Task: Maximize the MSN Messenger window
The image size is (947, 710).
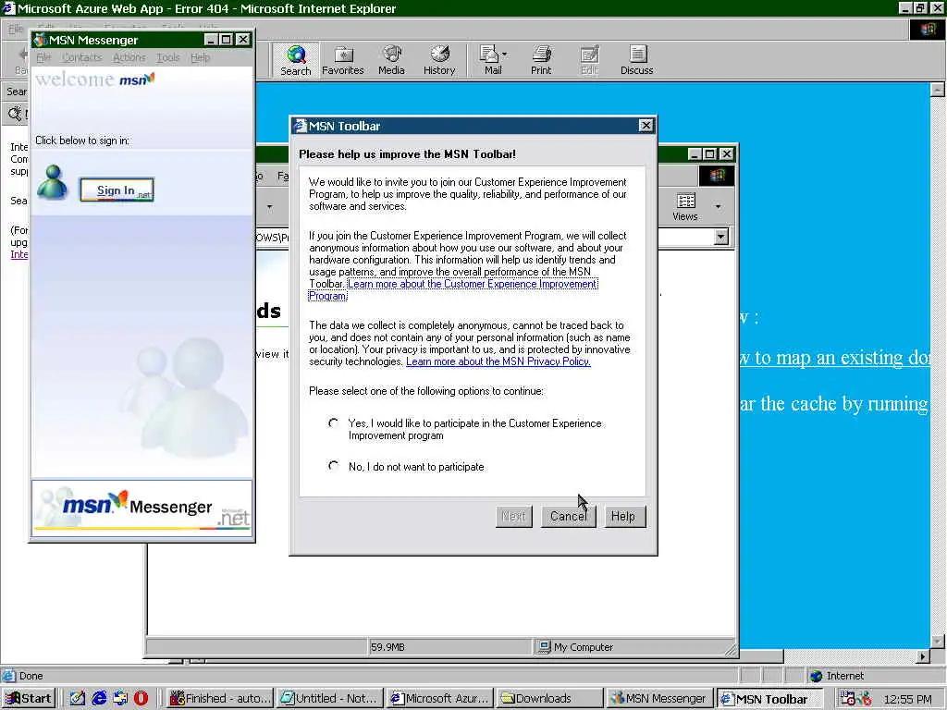Action: [x=226, y=40]
